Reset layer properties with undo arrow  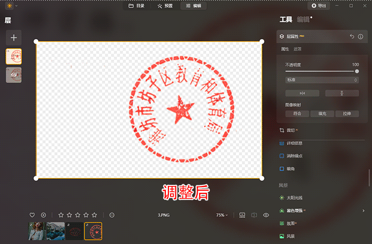[x=352, y=37]
